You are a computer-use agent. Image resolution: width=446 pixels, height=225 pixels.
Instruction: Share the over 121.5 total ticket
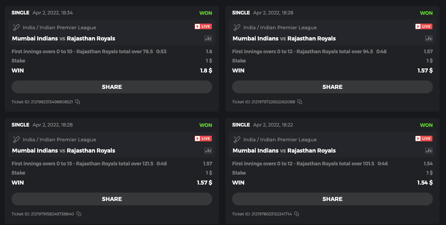112,199
